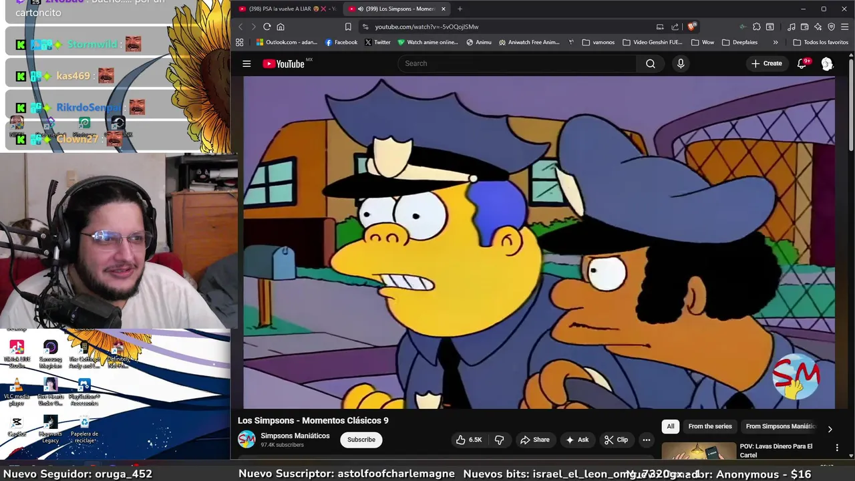Open Outlook.com bookmark
Viewport: 855px width, 481px height.
[287, 42]
